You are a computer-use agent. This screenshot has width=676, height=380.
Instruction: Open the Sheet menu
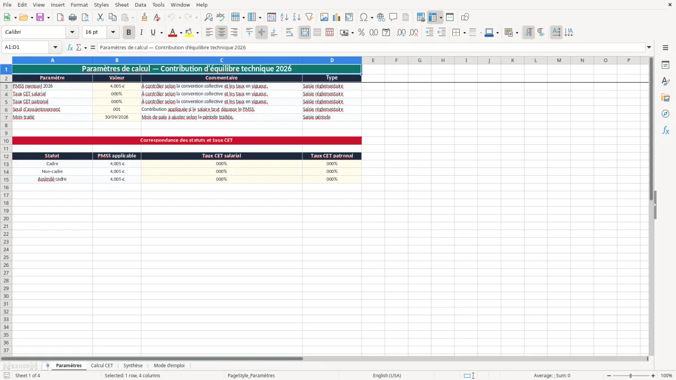coord(122,5)
